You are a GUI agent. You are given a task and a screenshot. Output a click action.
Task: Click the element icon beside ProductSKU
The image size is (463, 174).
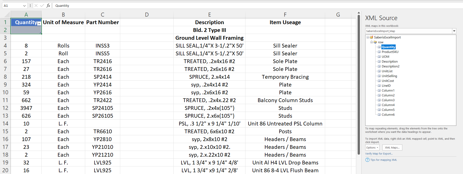point(379,52)
